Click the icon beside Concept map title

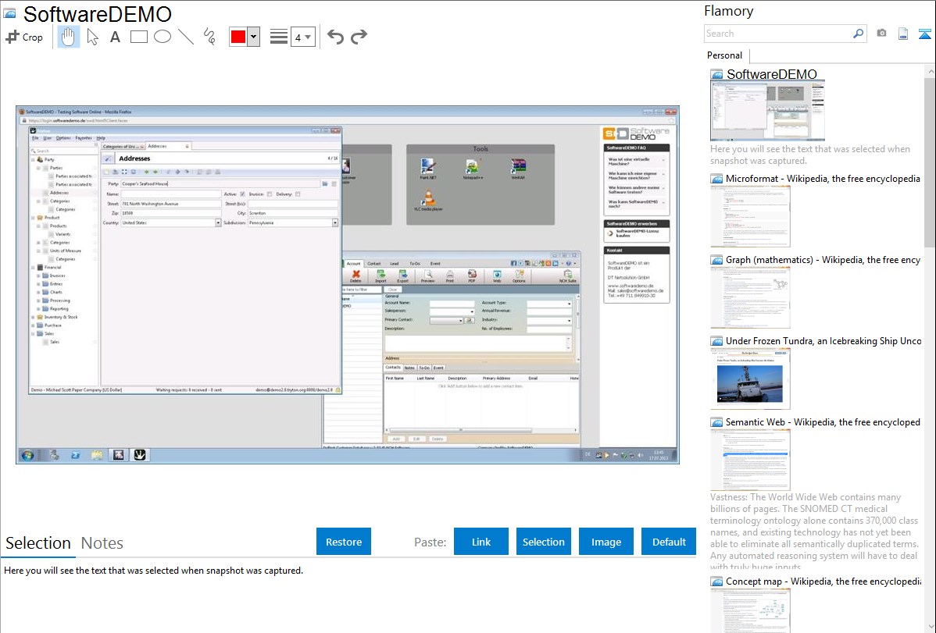716,581
